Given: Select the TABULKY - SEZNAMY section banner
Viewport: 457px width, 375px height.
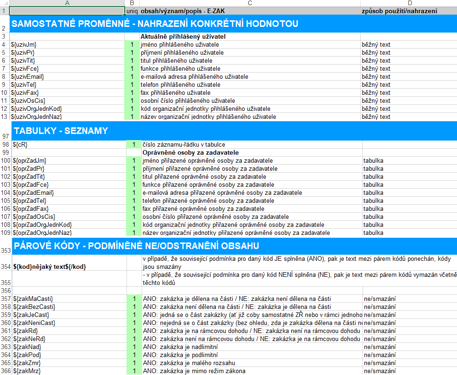Looking at the screenshot, I should tap(228, 131).
